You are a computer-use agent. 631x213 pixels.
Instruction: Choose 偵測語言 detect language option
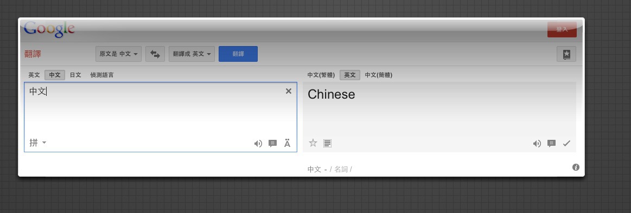102,75
